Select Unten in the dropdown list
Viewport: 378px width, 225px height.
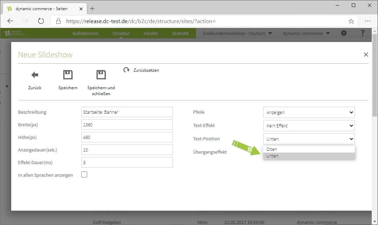309,156
